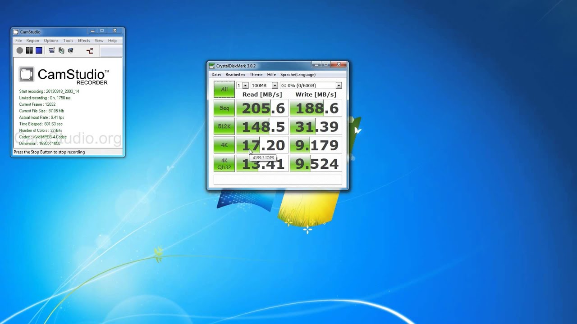Viewport: 577px width, 324px height.
Task: Open the Datei menu in CrystalDiskMark
Action: tap(216, 75)
